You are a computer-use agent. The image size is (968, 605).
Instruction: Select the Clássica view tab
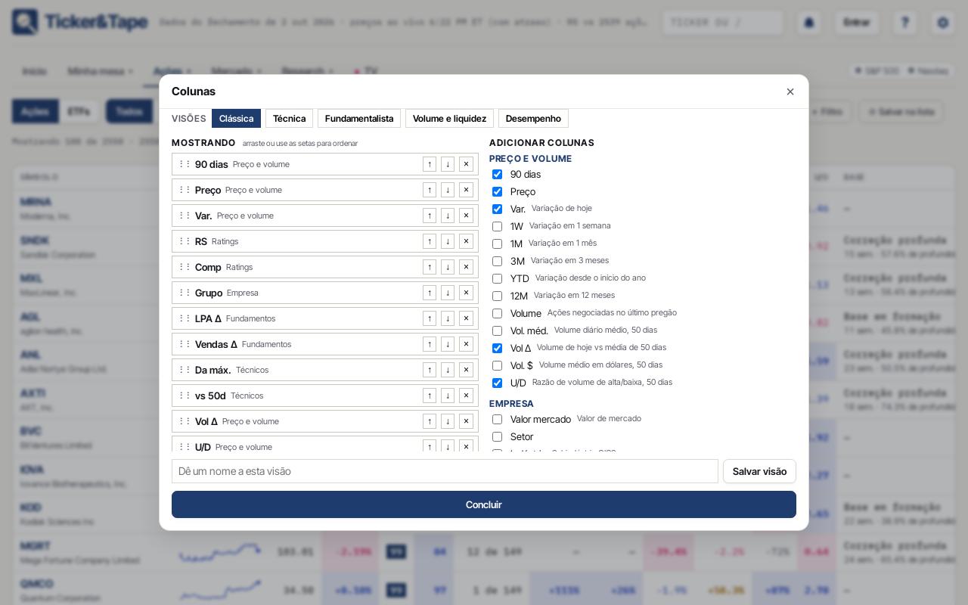[x=236, y=119]
